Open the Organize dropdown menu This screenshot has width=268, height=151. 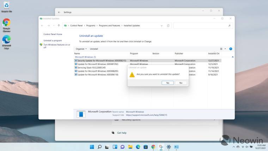(x=81, y=49)
